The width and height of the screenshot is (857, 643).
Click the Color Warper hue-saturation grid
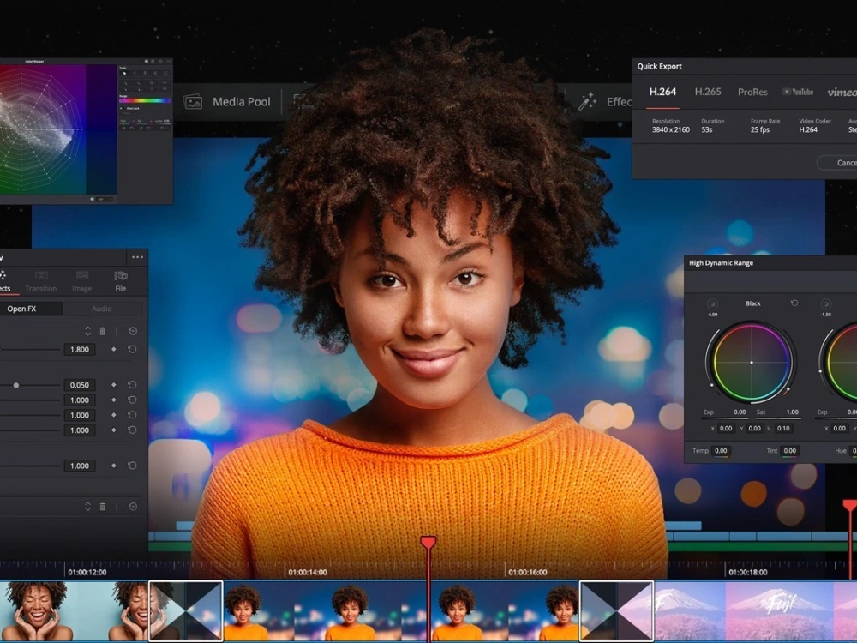pyautogui.click(x=43, y=129)
